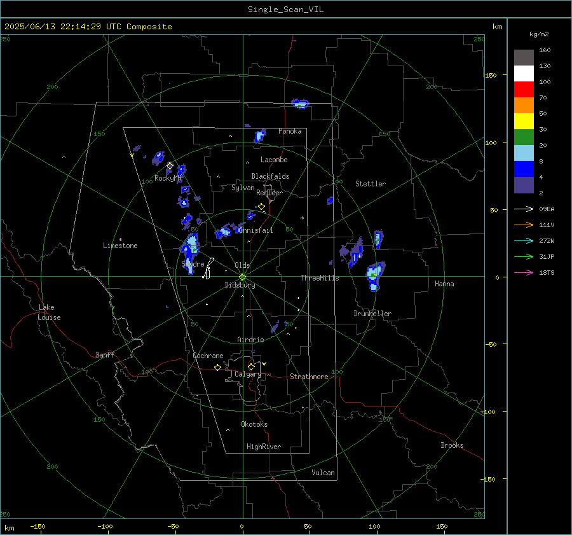Click the storm cell north of Ponoka

click(x=300, y=104)
